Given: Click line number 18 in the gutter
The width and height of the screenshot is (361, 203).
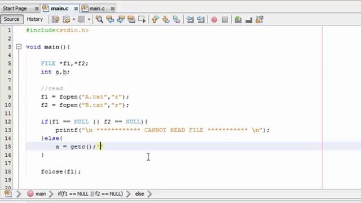Looking at the screenshot, I should click(x=8, y=171).
